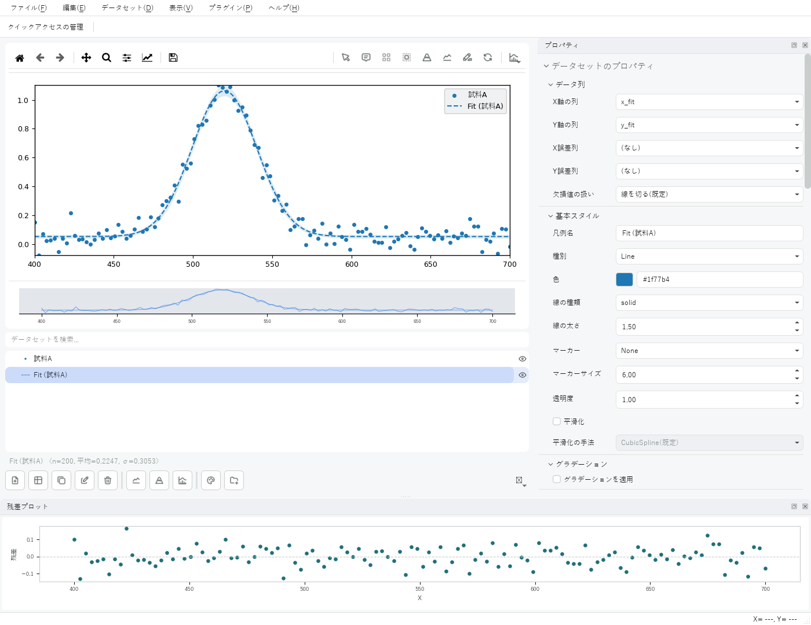
Task: Click the home reset view icon
Action: (x=20, y=58)
